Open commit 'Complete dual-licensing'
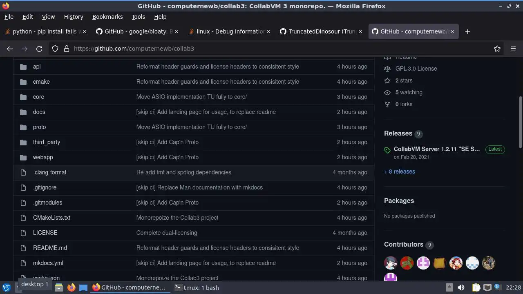The image size is (523, 294). pyautogui.click(x=167, y=233)
